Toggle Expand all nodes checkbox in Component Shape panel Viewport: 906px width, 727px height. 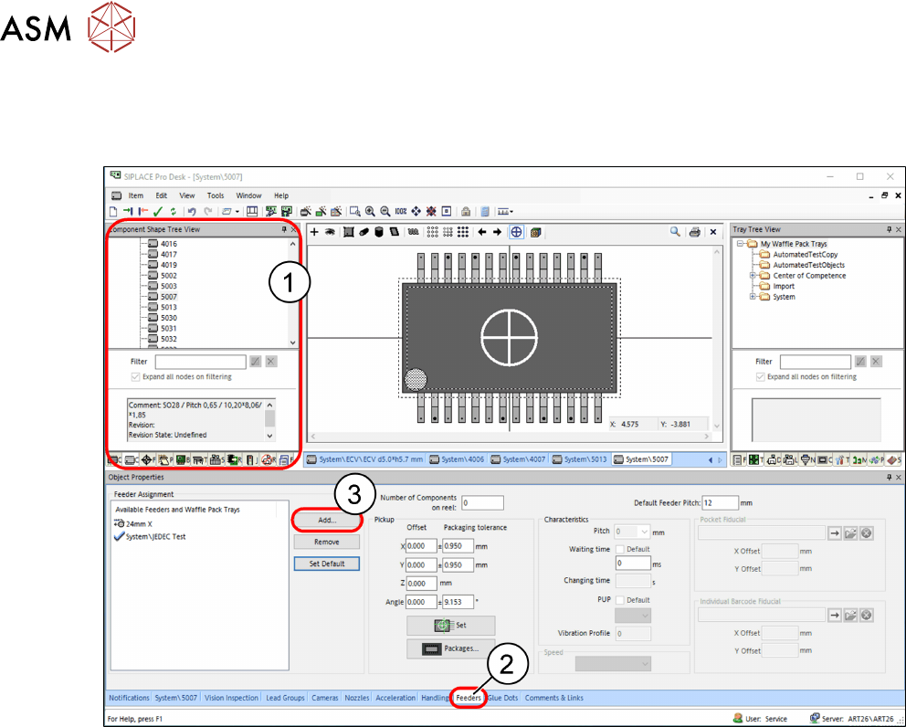[x=135, y=377]
